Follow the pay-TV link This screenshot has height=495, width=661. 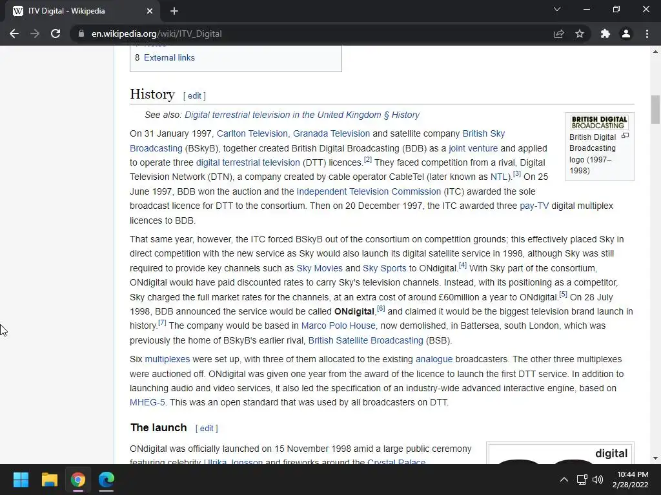[534, 206]
